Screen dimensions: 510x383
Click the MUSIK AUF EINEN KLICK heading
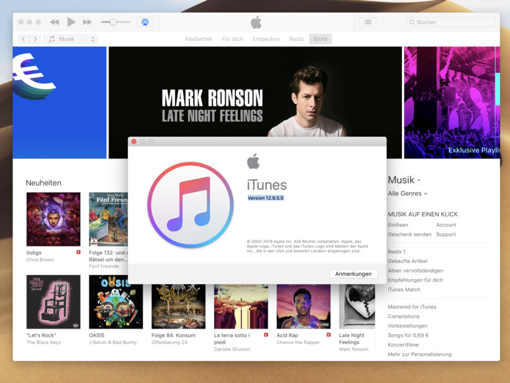point(423,214)
